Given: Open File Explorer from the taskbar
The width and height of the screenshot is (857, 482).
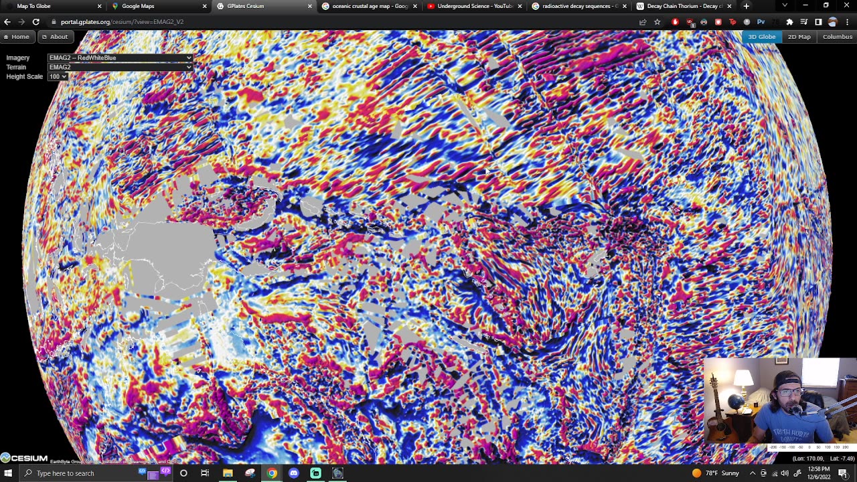Looking at the screenshot, I should [228, 473].
